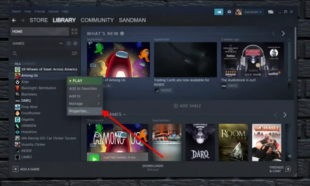Open the Team Fortress 2 thumbnail
This screenshot has height=186, width=310.
pos(267,142)
